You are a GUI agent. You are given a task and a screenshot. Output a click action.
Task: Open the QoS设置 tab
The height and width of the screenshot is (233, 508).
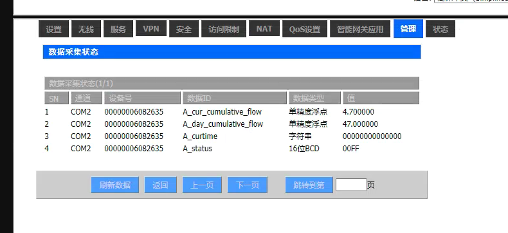(x=305, y=29)
